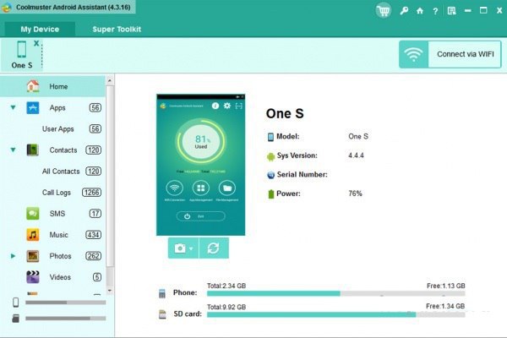The height and width of the screenshot is (338, 507).
Task: Open the shopping cart purchase icon
Action: click(x=383, y=11)
